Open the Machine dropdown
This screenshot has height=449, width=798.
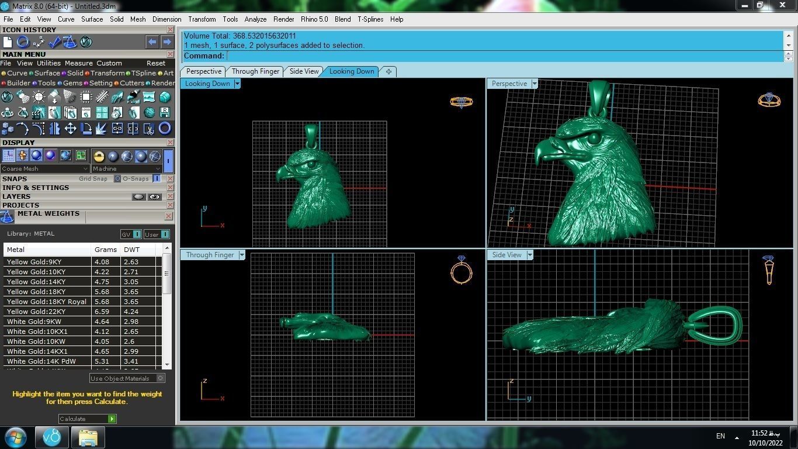click(126, 169)
